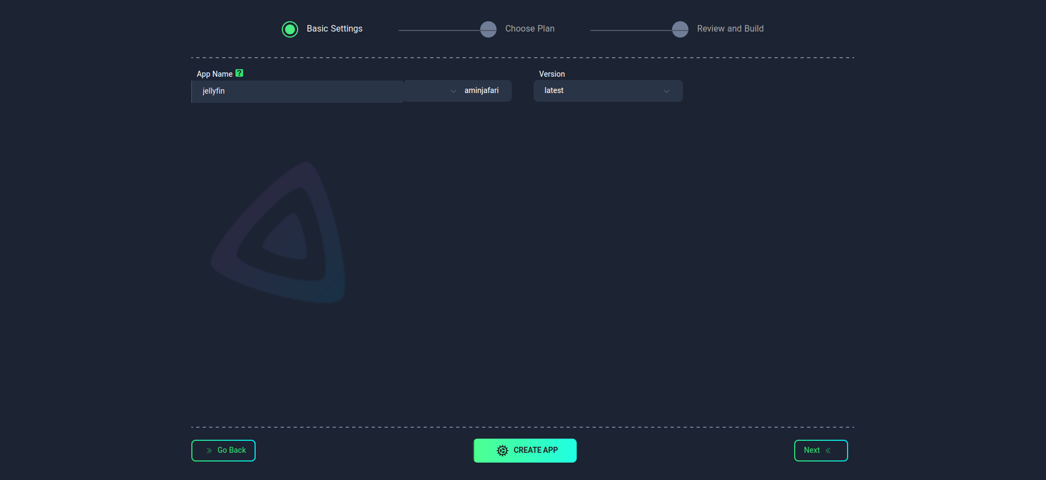
Task: Click the Version label text
Action: pyautogui.click(x=552, y=74)
